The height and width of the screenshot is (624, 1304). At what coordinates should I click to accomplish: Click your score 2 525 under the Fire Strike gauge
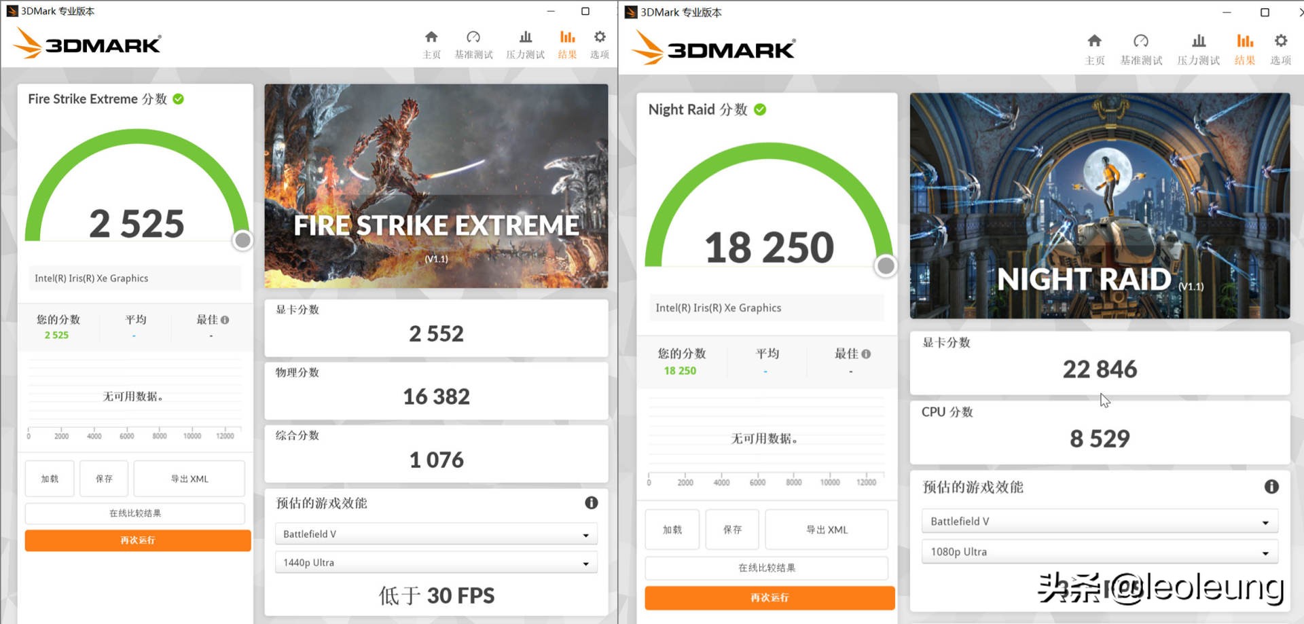point(56,335)
